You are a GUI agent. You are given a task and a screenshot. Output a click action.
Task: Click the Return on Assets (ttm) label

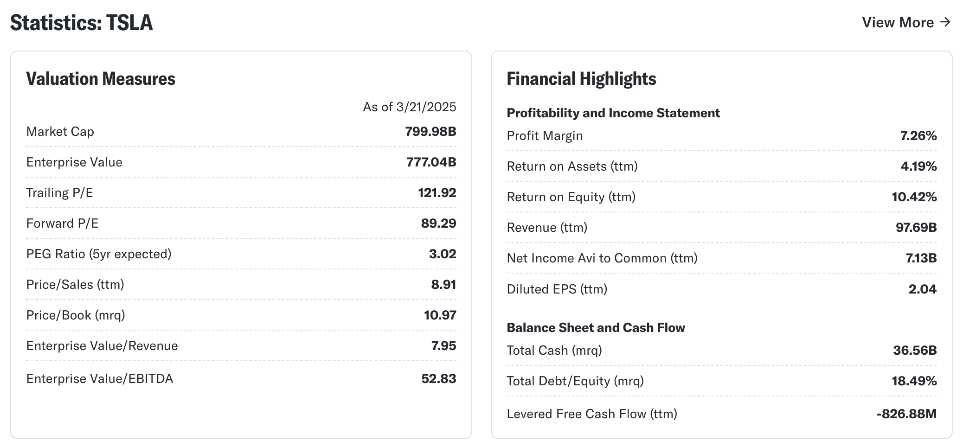tap(572, 166)
